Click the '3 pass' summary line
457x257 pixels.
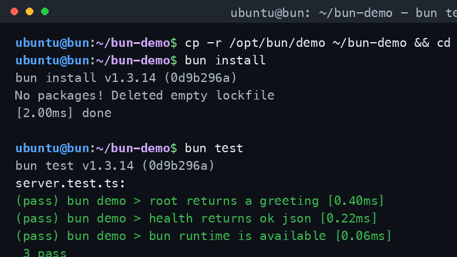point(45,252)
